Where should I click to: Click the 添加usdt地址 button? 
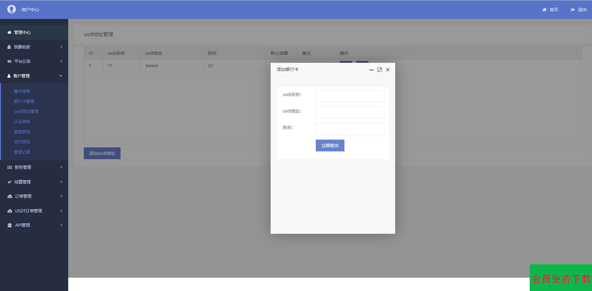pos(102,153)
